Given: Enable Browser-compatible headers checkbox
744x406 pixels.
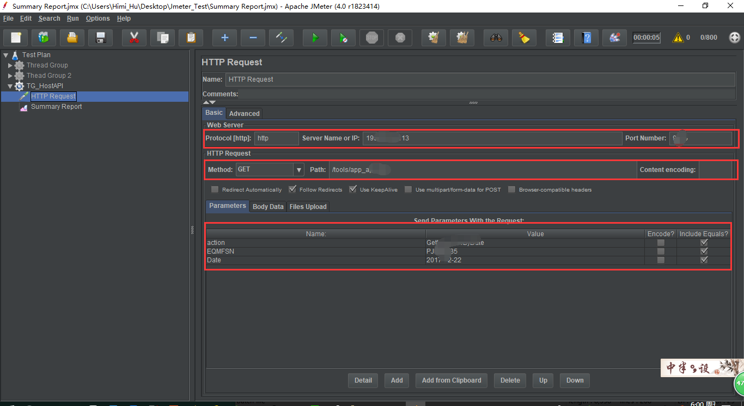Looking at the screenshot, I should (x=511, y=189).
